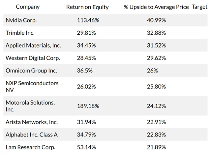Click NXP Semiconductors NV company name

pos(32,86)
